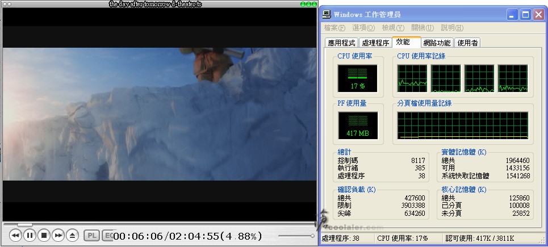Click the seek bar thumb in player
This screenshot has height=247, width=548.
(25, 225)
